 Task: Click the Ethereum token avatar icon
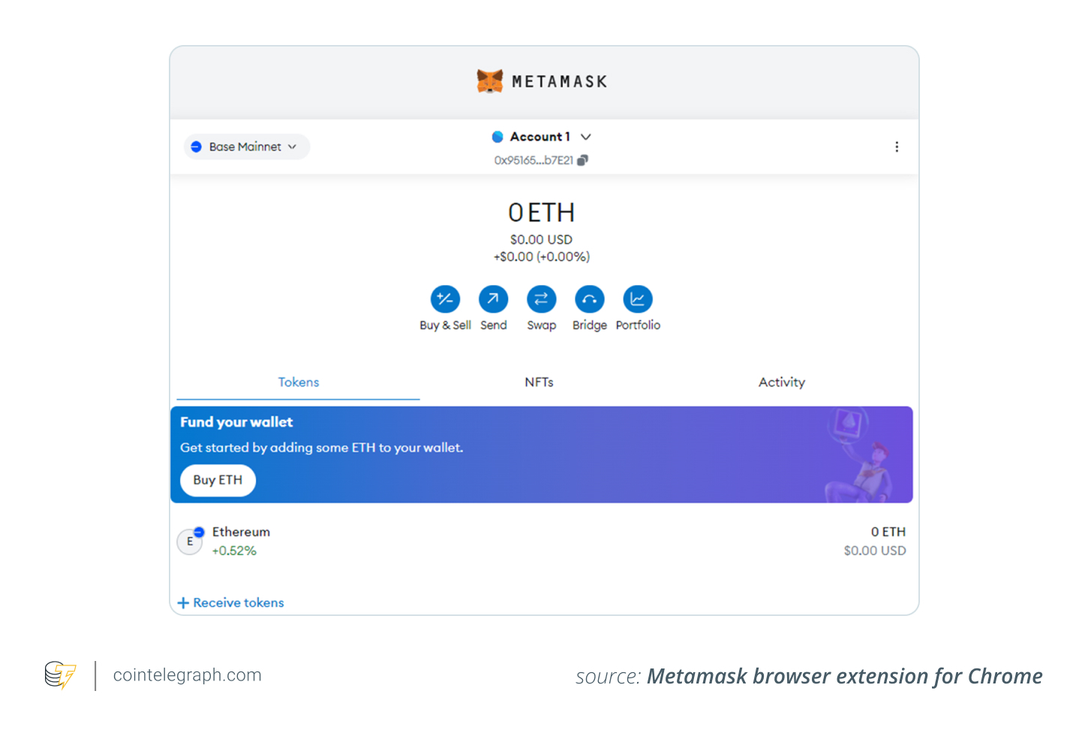(190, 542)
